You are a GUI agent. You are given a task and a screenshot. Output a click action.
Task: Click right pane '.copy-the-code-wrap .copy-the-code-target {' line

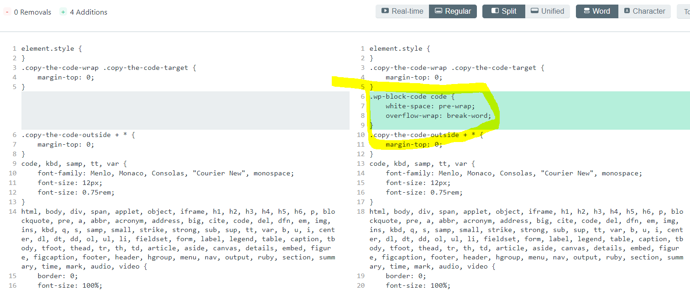click(457, 68)
